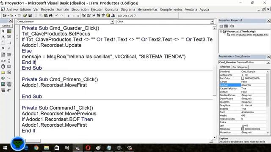Select the TextBox control tool
The image size is (271, 152).
9,37
